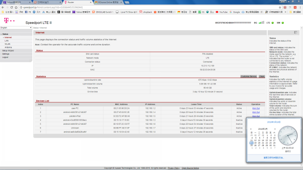Click the red G extension icon
The height and width of the screenshot is (170, 303).
point(285,7)
